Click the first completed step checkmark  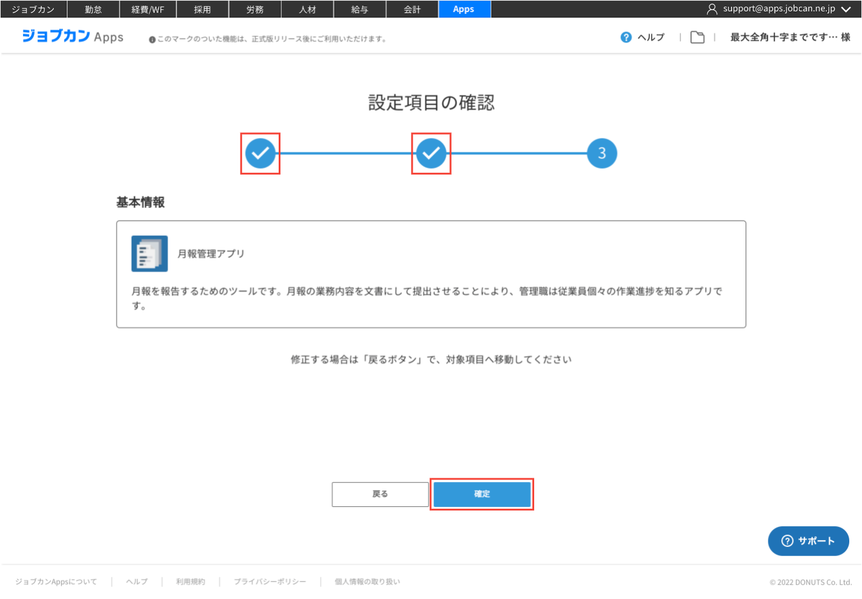coord(260,153)
